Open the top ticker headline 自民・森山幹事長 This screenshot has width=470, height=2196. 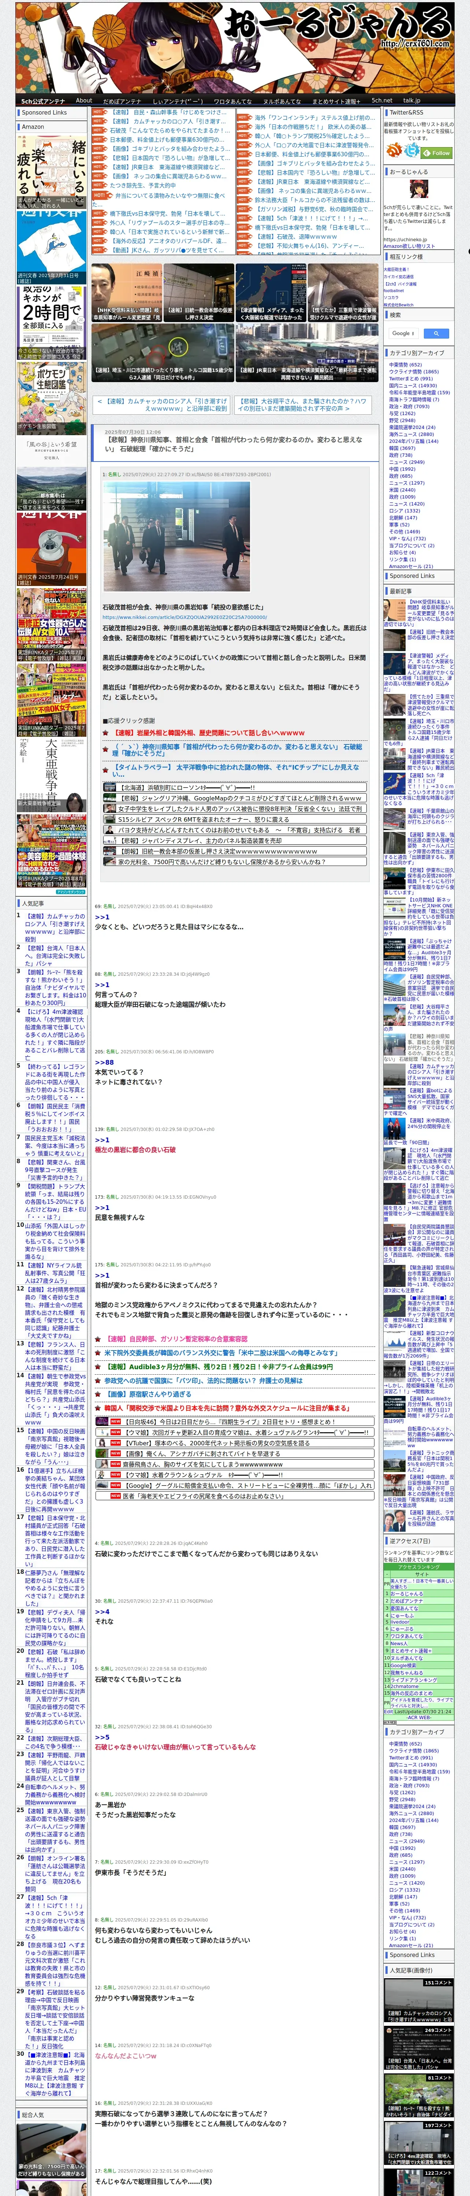click(168, 112)
